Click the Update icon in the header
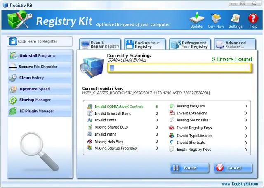Screen dimensions: 264x188 (x=196, y=18)
